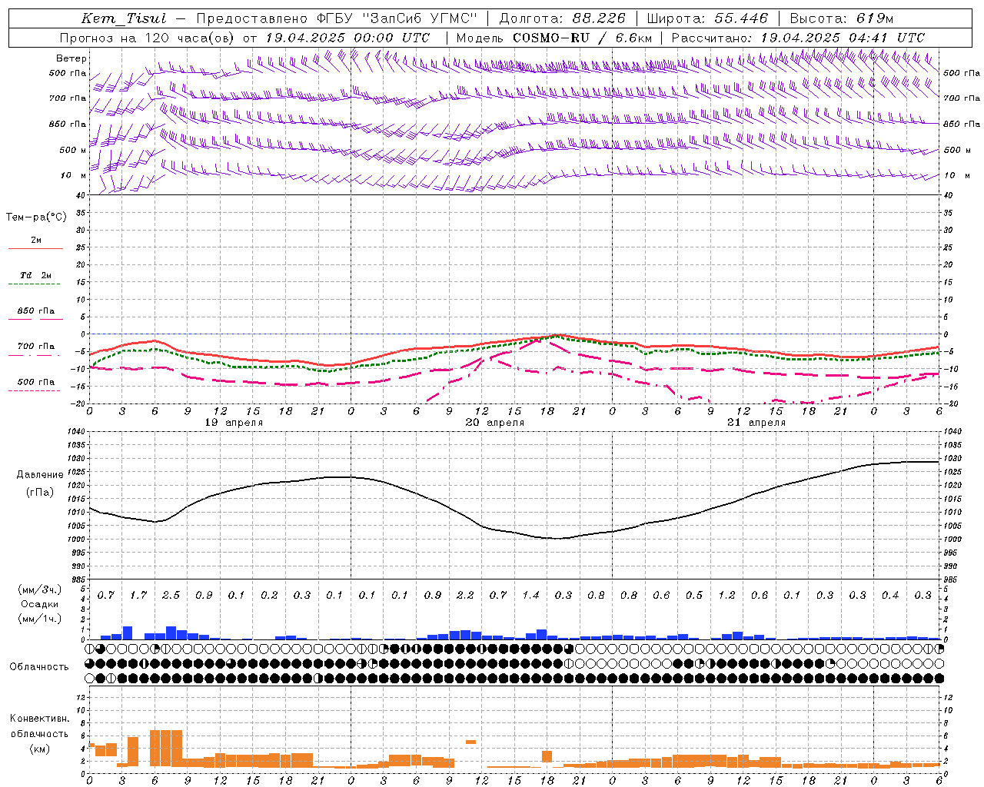Click the (мм/1ч.) unit label
984x787 pixels.
click(39, 618)
